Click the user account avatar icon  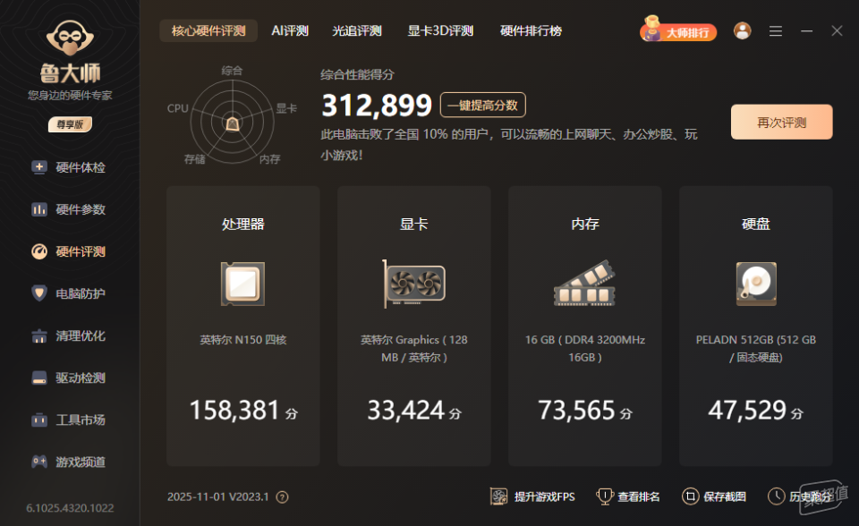742,31
